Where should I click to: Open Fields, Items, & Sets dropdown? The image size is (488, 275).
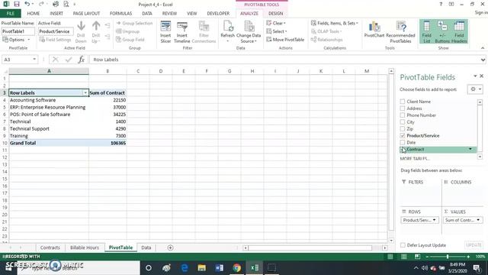(x=335, y=23)
